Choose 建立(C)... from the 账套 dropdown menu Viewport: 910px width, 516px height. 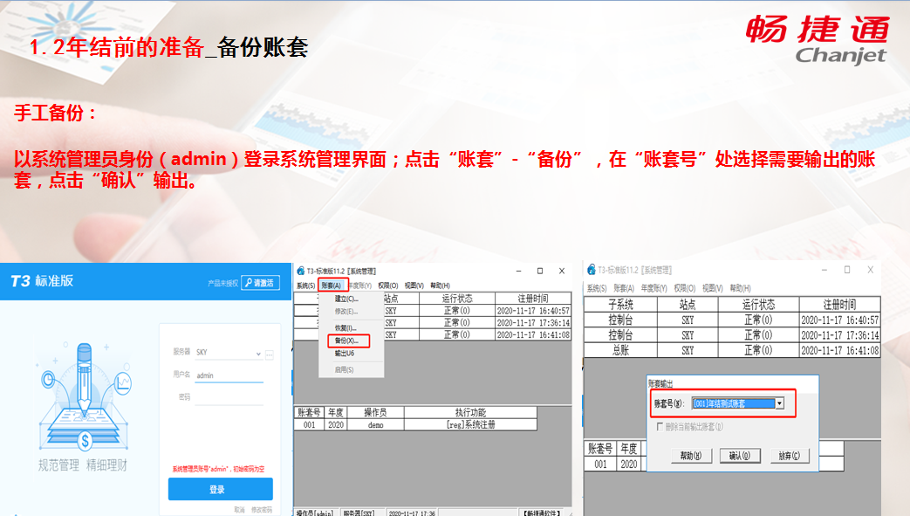346,299
